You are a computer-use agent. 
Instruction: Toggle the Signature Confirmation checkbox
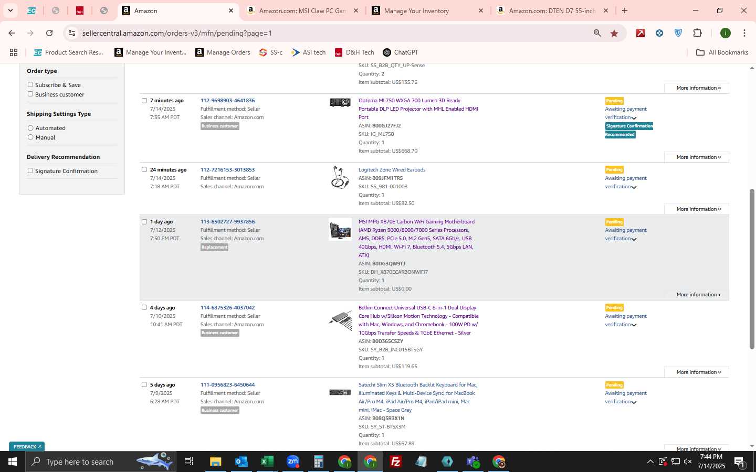coord(30,170)
